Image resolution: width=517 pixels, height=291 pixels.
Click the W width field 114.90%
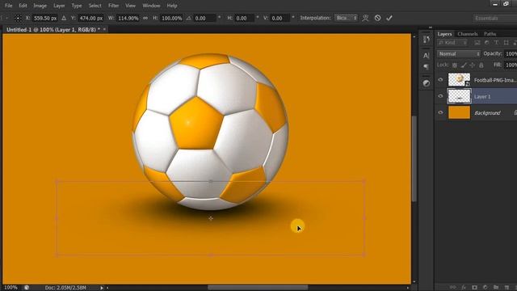[x=128, y=18]
